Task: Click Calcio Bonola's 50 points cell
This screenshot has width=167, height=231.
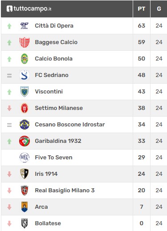Action: click(141, 59)
